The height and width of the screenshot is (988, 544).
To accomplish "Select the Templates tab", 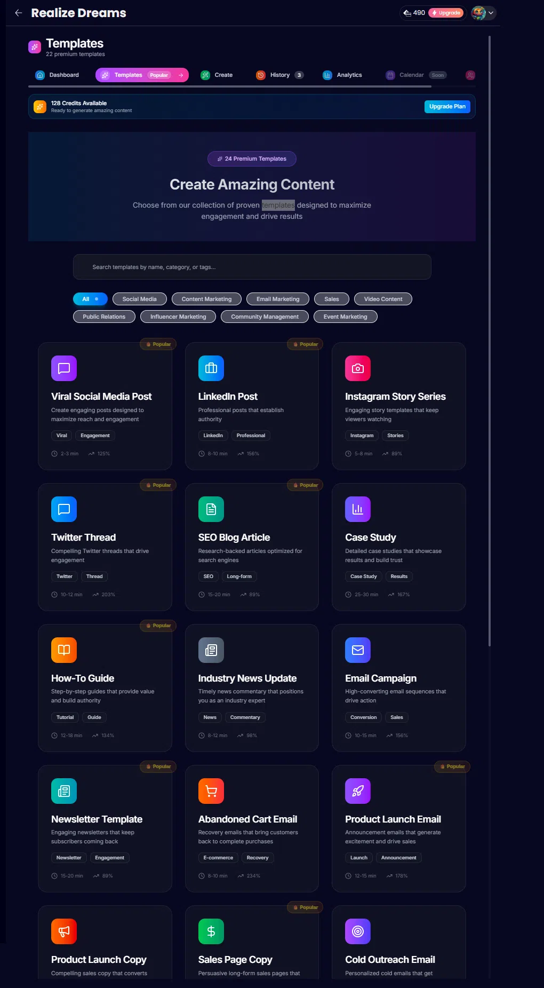I will point(142,75).
